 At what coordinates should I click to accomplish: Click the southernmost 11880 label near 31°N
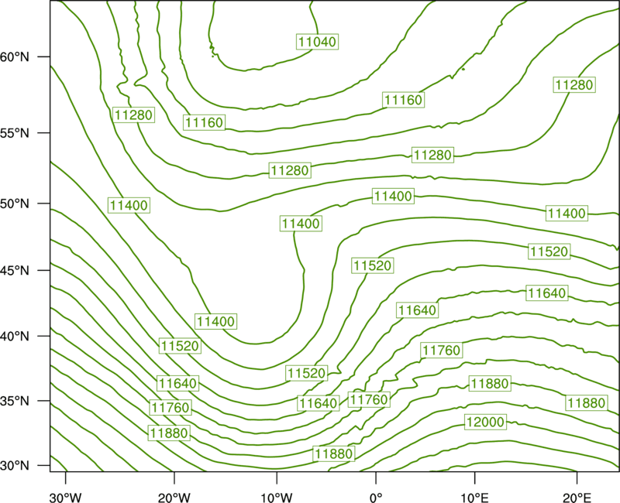pyautogui.click(x=333, y=453)
